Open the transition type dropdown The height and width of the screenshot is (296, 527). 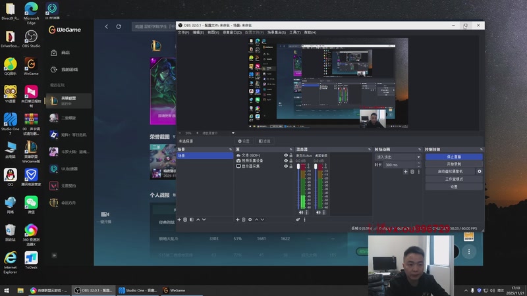pyautogui.click(x=398, y=157)
